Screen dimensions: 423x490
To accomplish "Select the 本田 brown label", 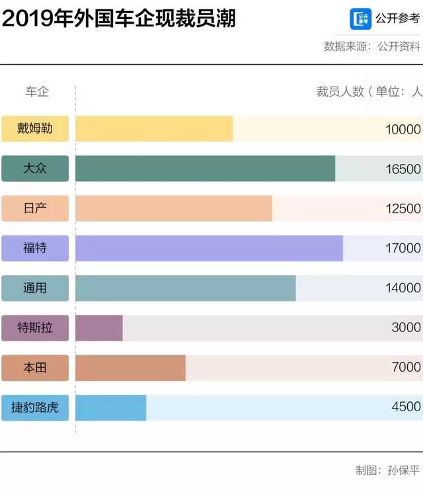I will 35,368.
